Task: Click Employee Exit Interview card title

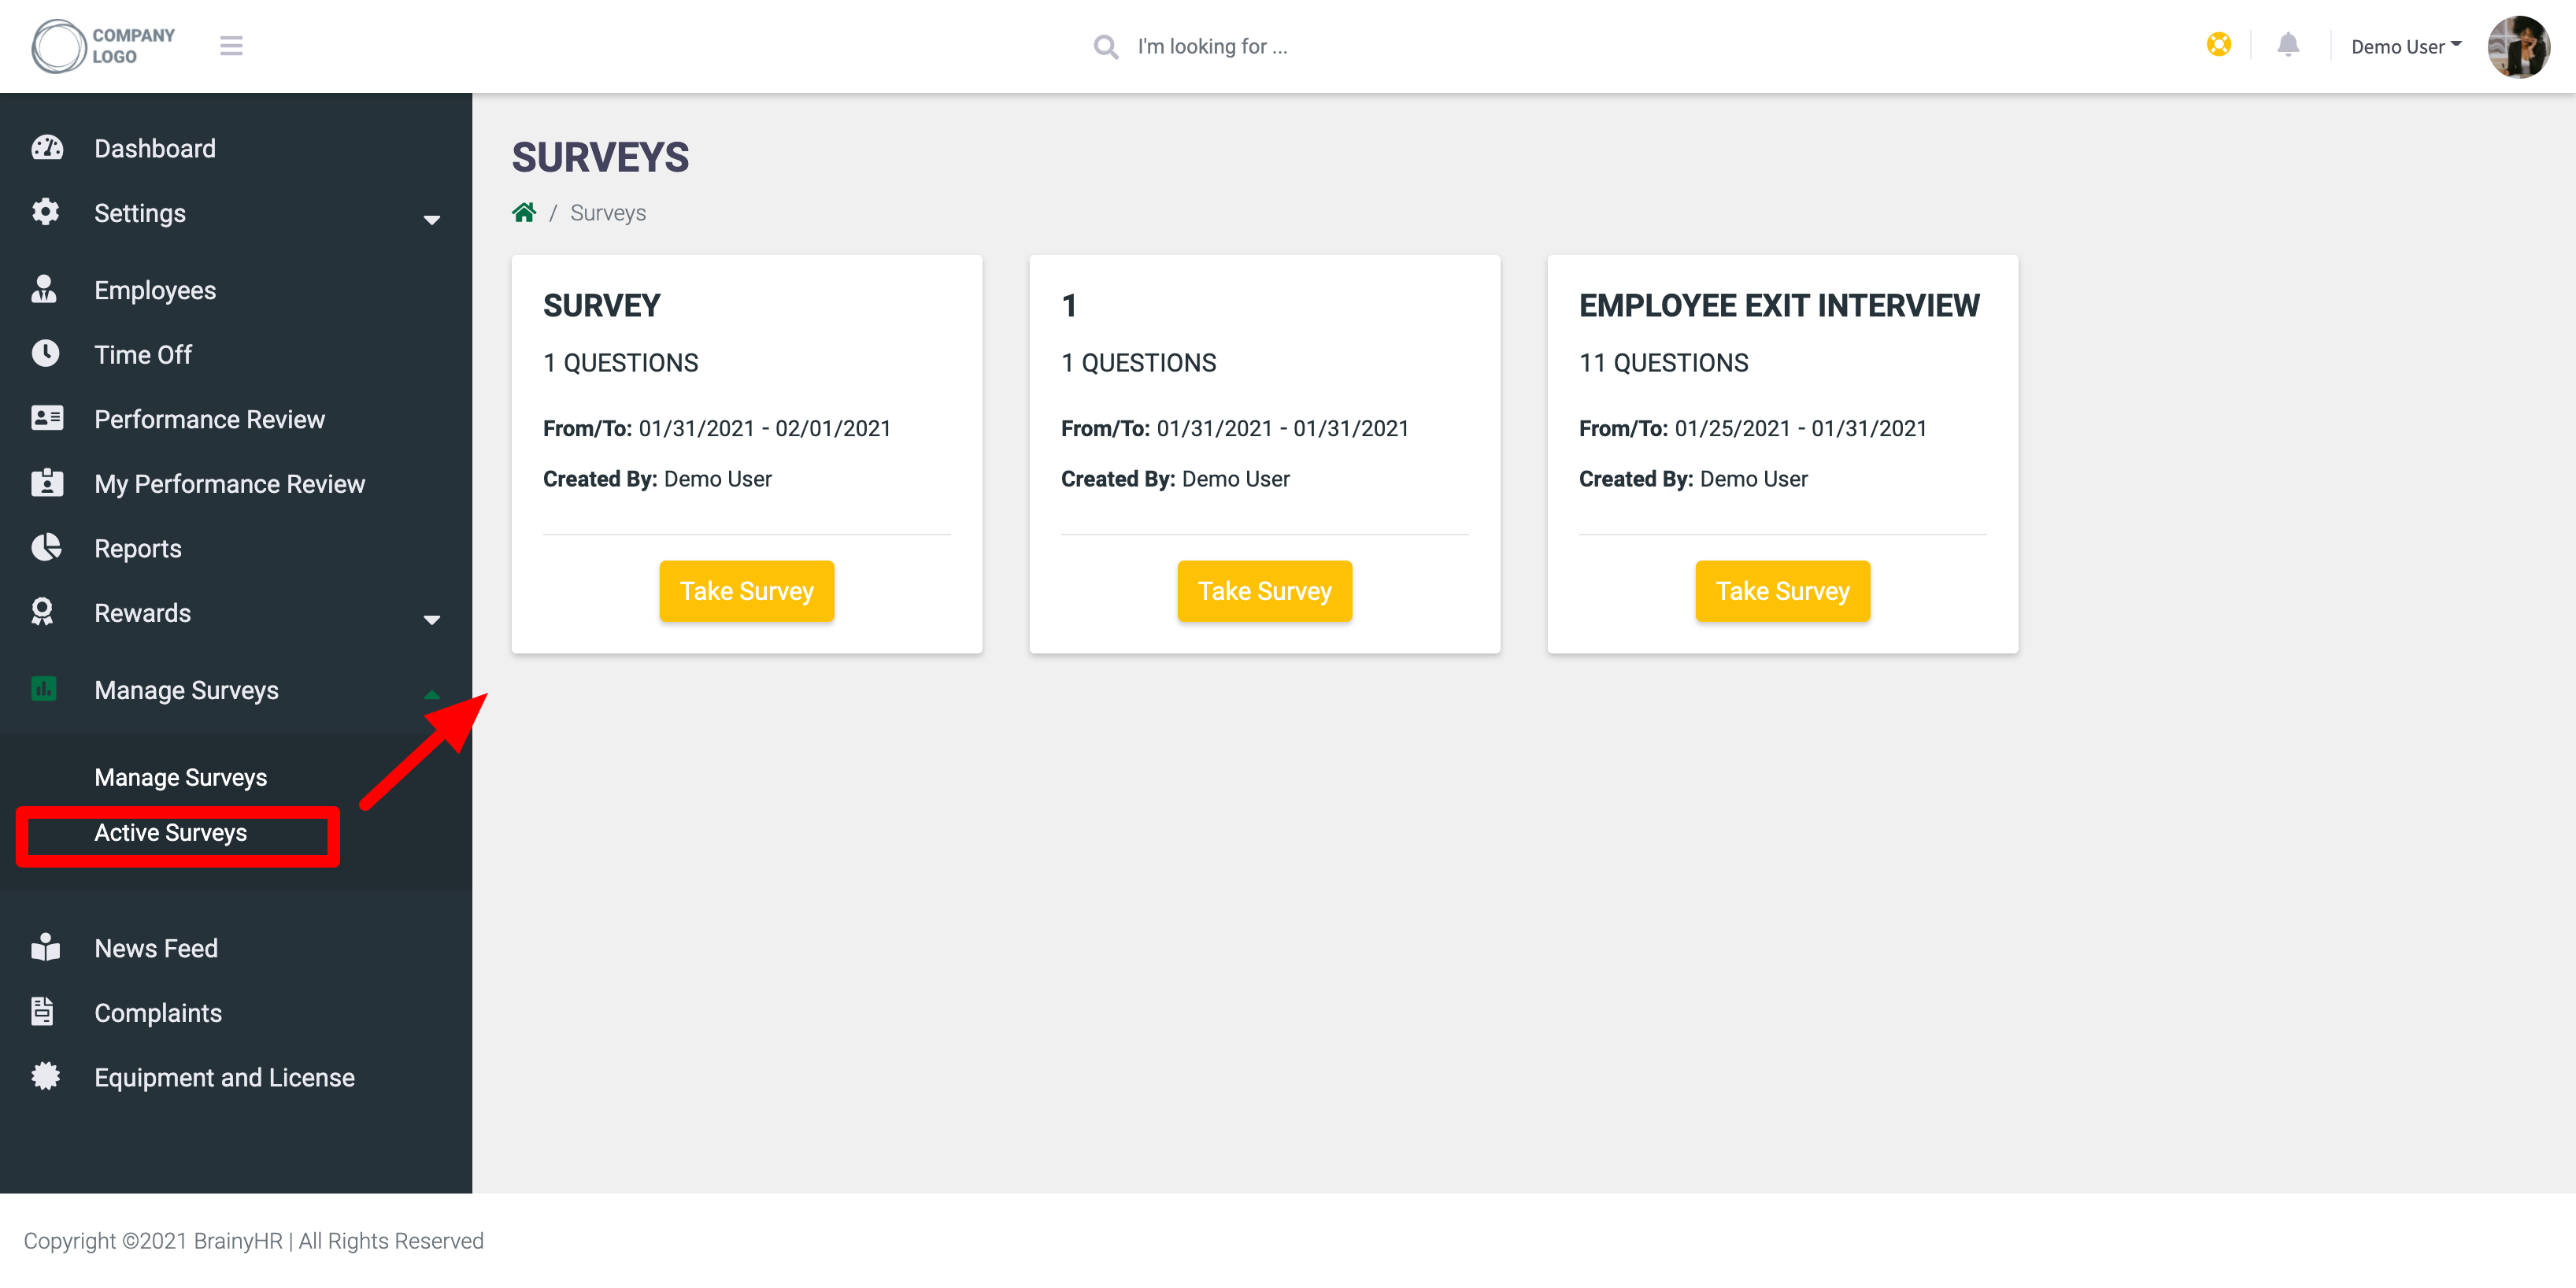Action: pos(1779,305)
